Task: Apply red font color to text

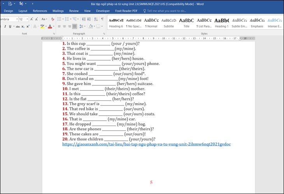Action: pos(49,26)
